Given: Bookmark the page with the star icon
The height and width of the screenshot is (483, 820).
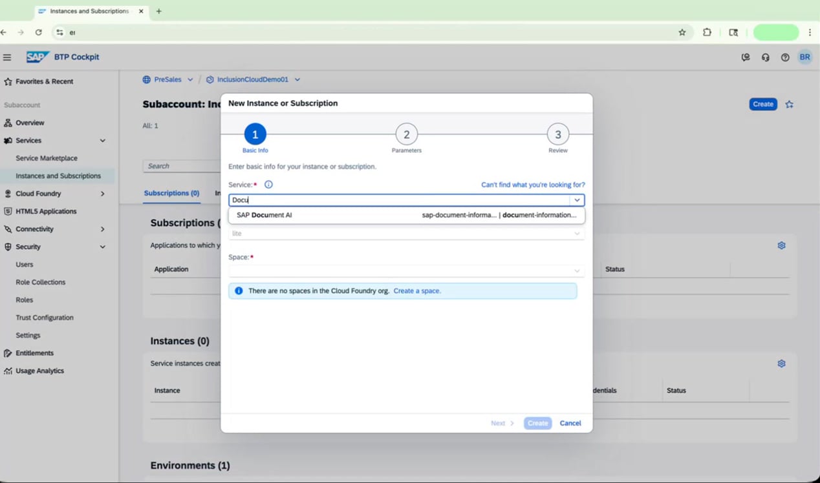Looking at the screenshot, I should tap(682, 32).
